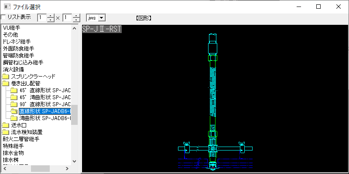Image resolution: width=349 pixels, height=174 pixels.
Task: Select the VU継手 folder entry
Action: coord(11,28)
